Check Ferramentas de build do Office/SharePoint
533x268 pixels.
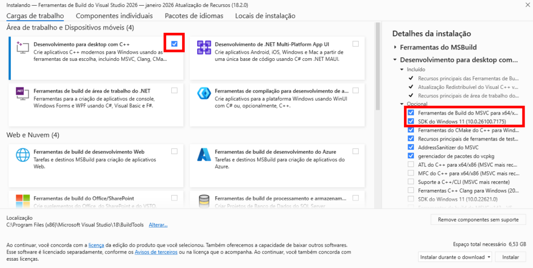[x=174, y=198]
